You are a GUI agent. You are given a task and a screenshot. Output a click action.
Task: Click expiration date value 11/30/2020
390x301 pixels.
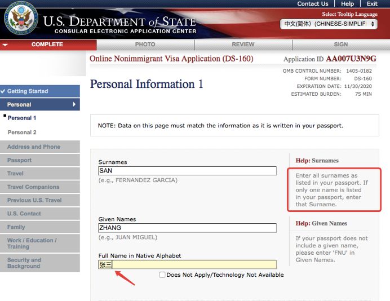coord(358,86)
